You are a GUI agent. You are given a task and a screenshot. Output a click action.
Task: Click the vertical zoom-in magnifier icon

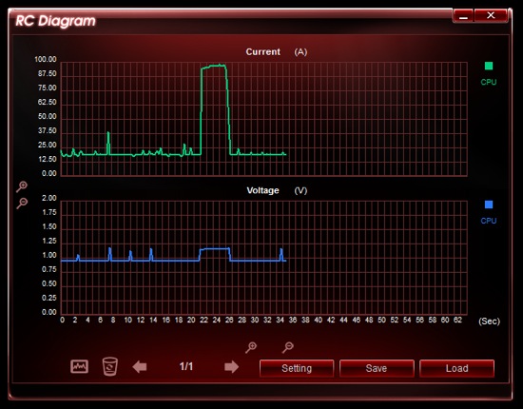pyautogui.click(x=22, y=186)
